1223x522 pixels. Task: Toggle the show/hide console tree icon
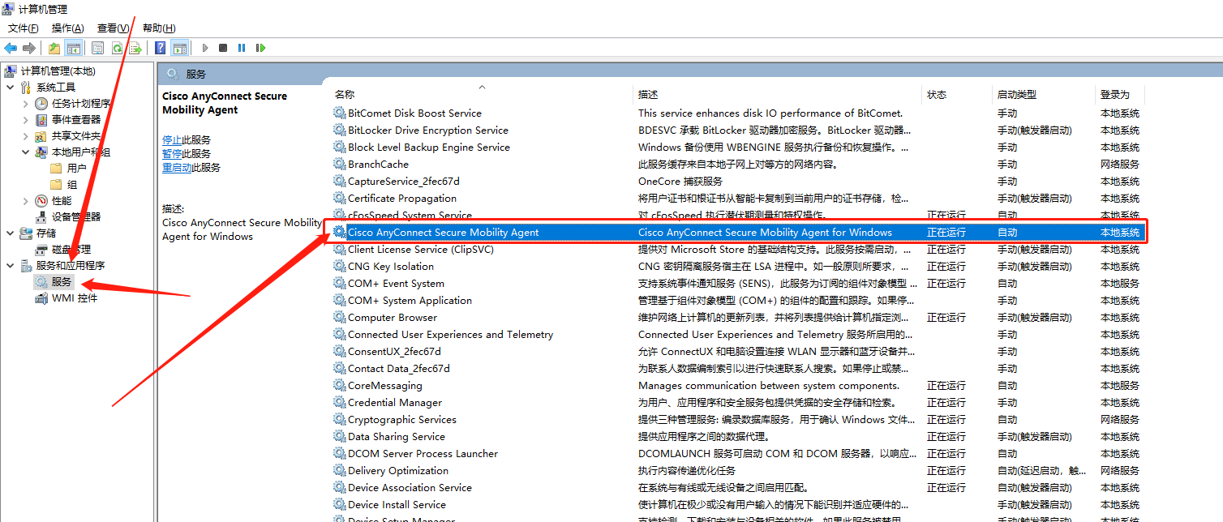pos(73,48)
